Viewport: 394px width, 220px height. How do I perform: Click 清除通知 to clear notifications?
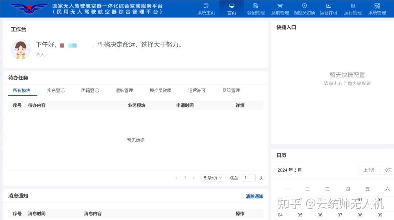254,196
